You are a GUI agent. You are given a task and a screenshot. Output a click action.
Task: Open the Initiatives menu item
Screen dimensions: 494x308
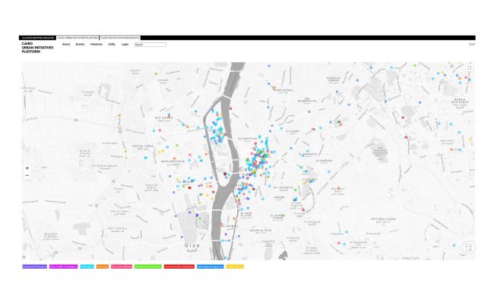pos(97,44)
